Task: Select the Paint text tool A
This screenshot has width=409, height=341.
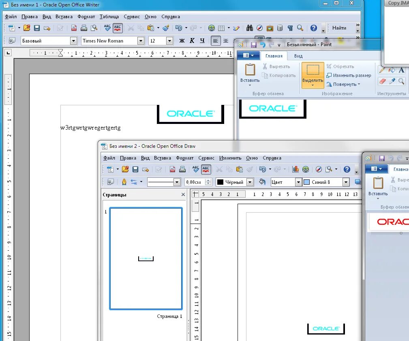Action: click(401, 70)
